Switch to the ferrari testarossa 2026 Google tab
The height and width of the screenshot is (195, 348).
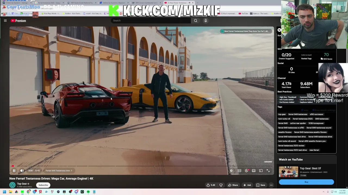[49, 3]
